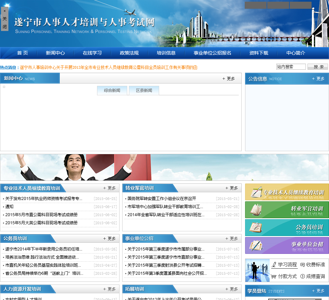Select the 培训信息 navigation item
This screenshot has width=329, height=300.
click(x=166, y=53)
